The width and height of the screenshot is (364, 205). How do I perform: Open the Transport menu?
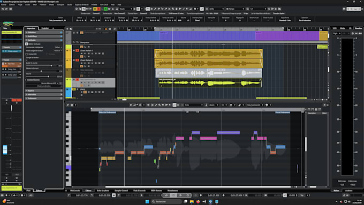(60, 5)
